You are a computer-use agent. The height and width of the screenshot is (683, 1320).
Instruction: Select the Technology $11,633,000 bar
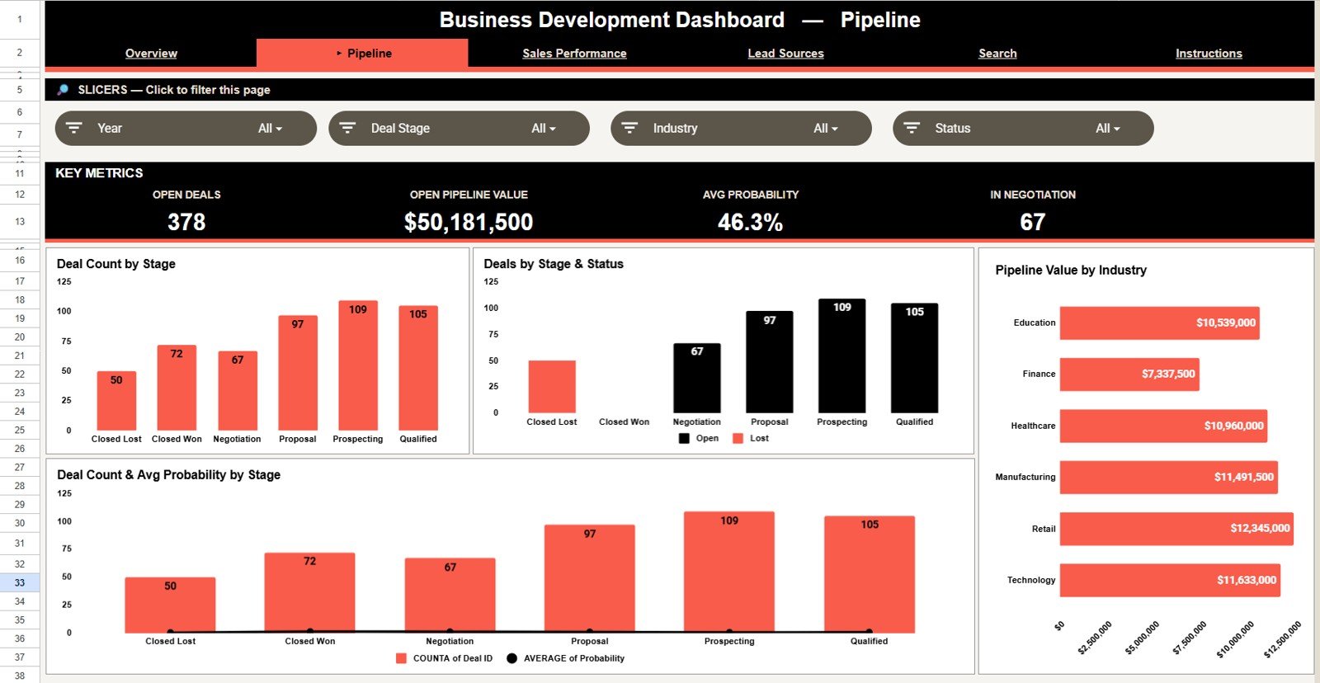1170,580
